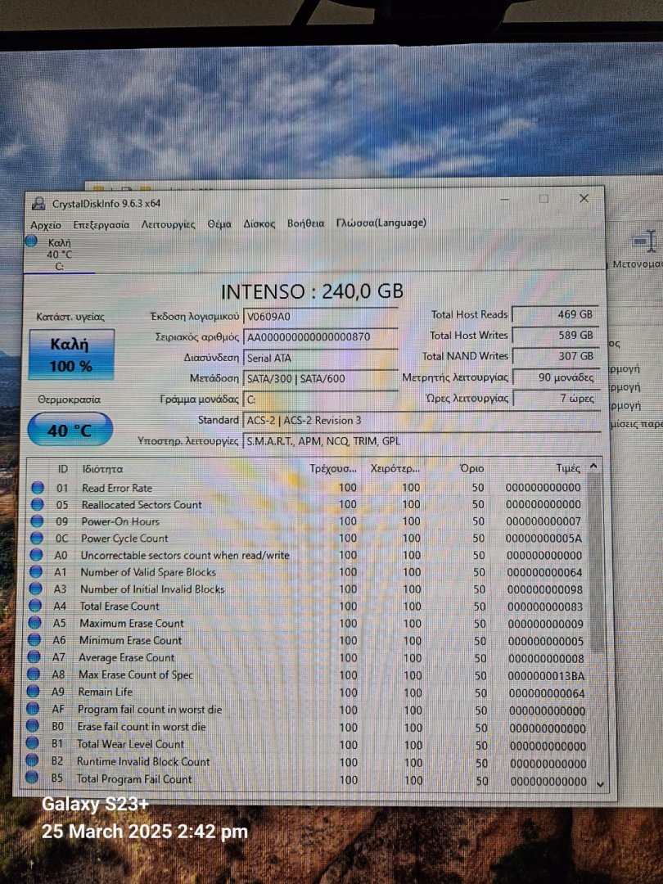Click the status icon for attribute A0
Image resolution: width=663 pixels, height=884 pixels.
[x=36, y=555]
